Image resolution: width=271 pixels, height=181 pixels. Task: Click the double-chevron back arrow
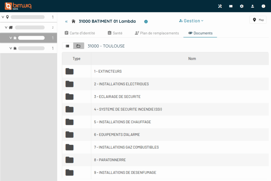pyautogui.click(x=66, y=21)
